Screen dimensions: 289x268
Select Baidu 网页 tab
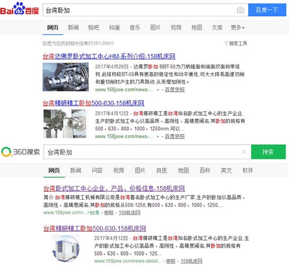pyautogui.click(x=52, y=28)
